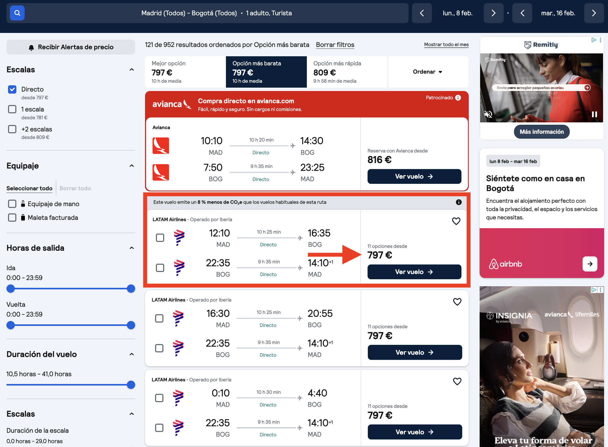Collapse the Horas de salida section
The image size is (608, 447).
click(x=132, y=248)
